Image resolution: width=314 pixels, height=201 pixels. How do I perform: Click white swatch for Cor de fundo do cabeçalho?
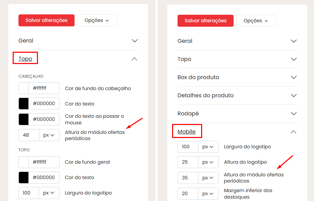click(x=24, y=88)
